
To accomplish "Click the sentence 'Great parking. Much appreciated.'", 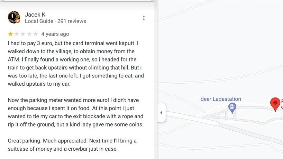I will point(48,141).
